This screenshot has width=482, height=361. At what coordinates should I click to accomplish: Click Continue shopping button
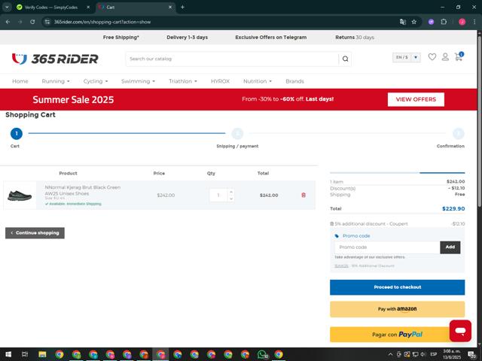(35, 232)
